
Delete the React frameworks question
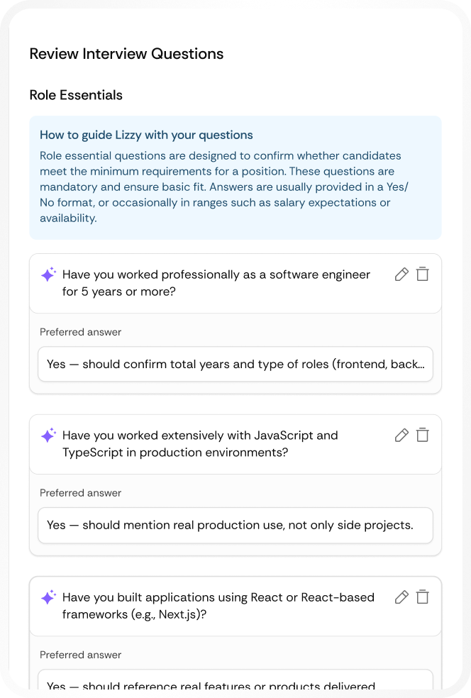pyautogui.click(x=423, y=597)
